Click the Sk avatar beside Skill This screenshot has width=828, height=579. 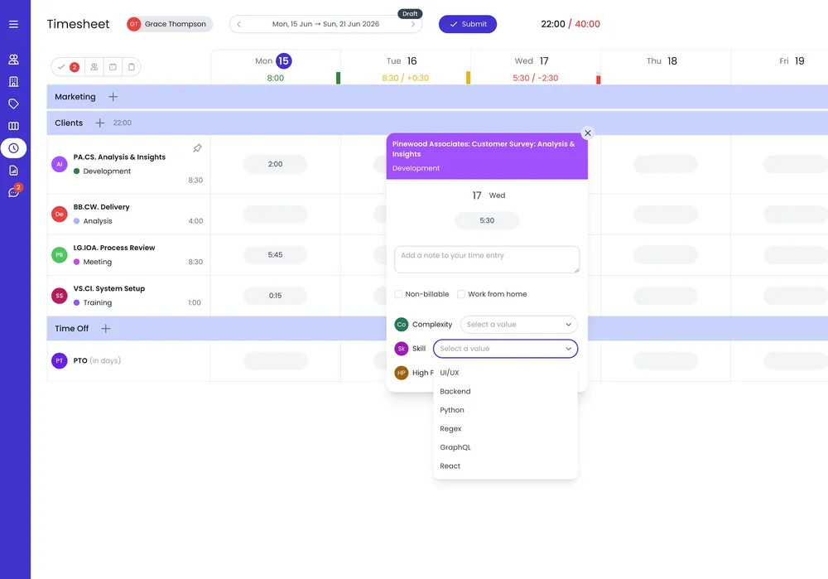tap(402, 349)
